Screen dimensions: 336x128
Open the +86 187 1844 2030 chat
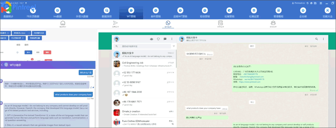(143, 93)
